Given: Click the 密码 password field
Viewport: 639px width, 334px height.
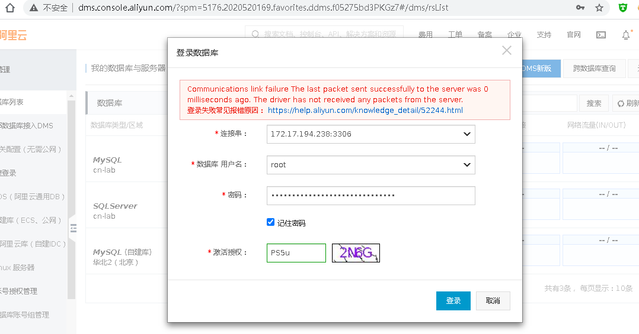Looking at the screenshot, I should click(371, 196).
